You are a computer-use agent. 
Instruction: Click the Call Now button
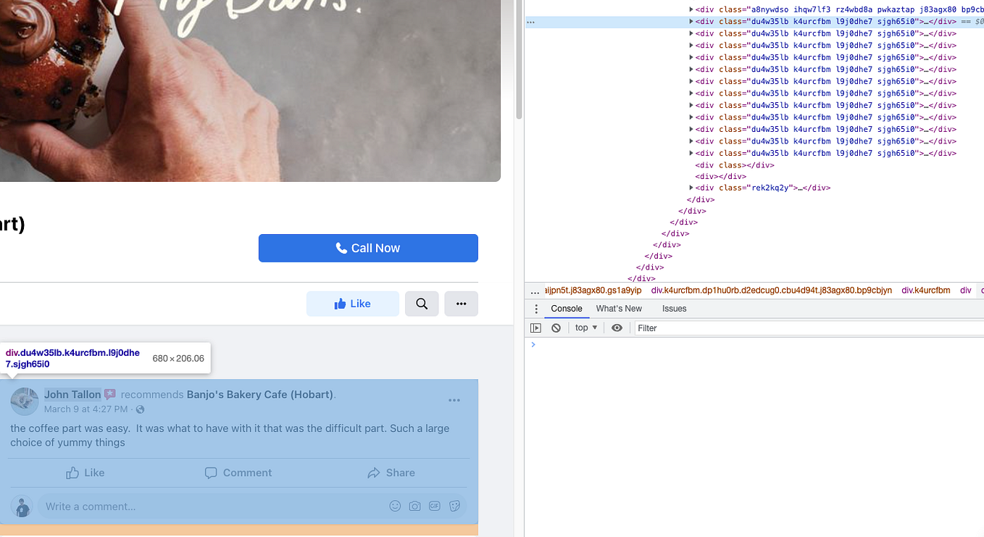click(368, 248)
